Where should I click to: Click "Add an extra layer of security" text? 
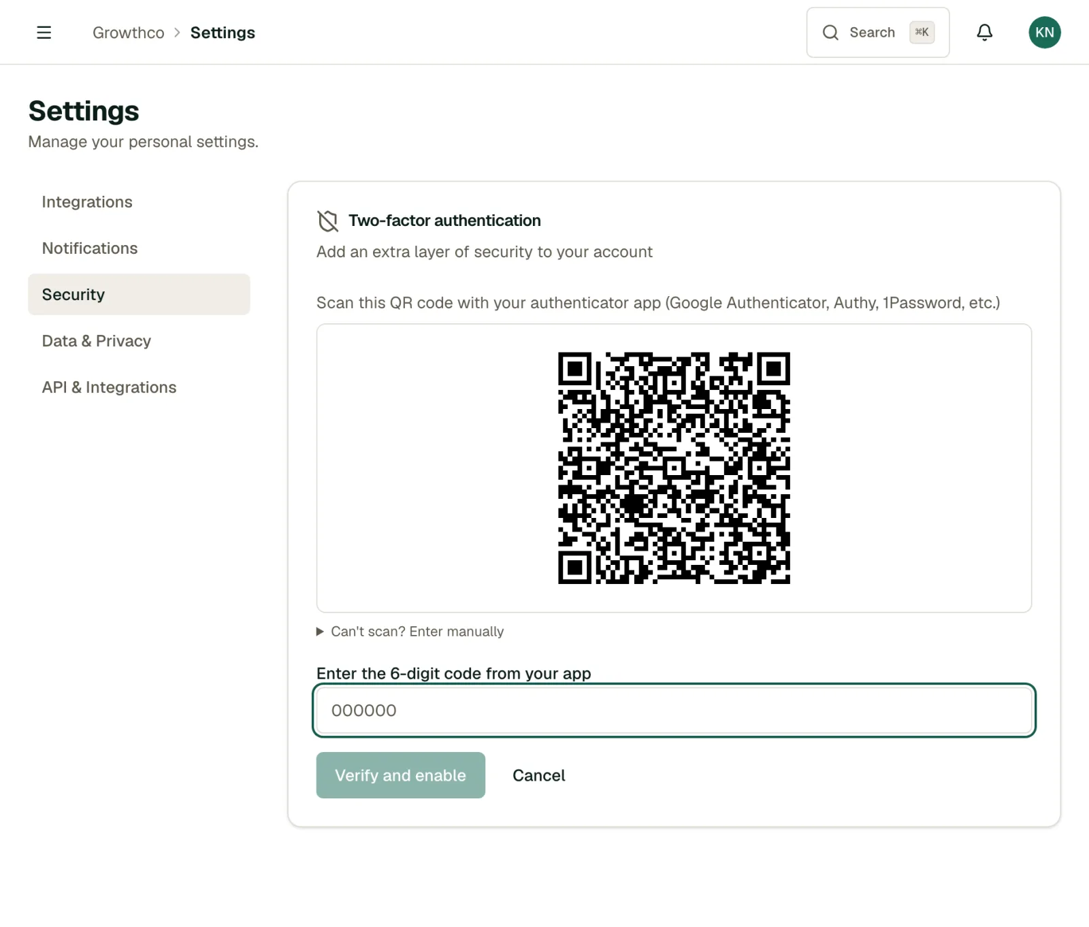(x=484, y=252)
